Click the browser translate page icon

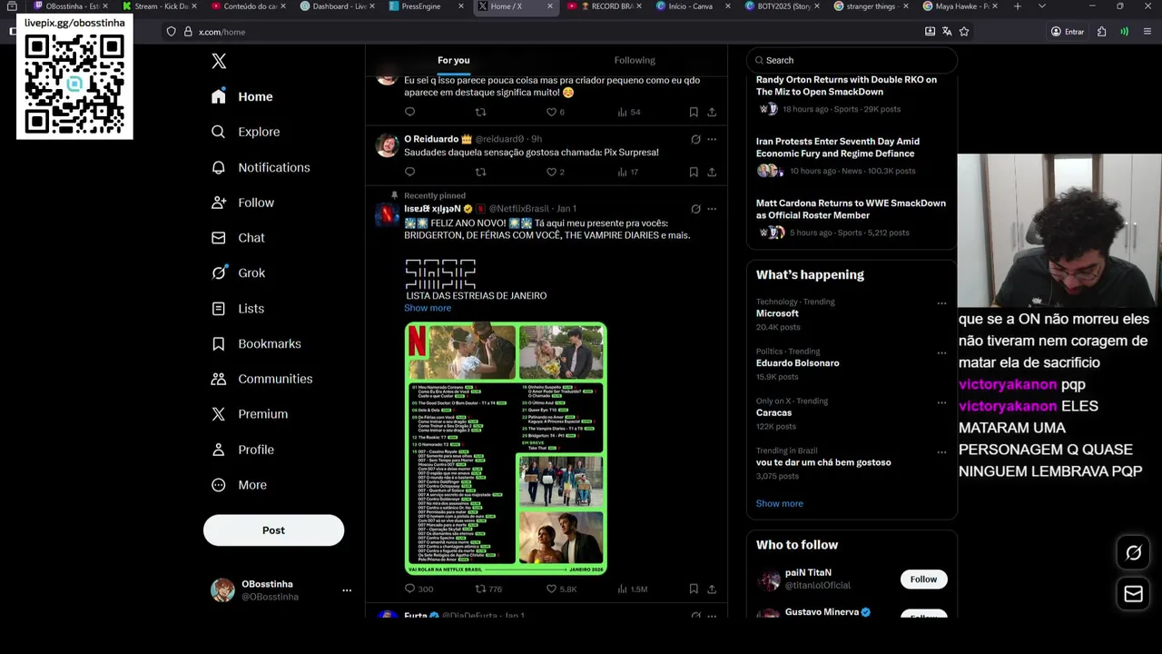pos(947,32)
